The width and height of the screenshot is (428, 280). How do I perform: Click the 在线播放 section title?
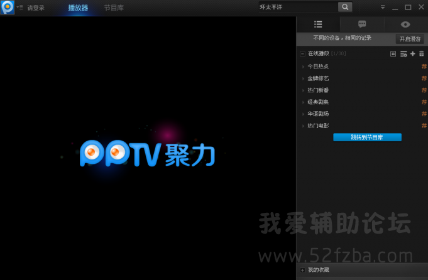tap(318, 53)
